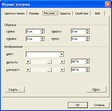Confirm dialog with OK button

coord(78,105)
